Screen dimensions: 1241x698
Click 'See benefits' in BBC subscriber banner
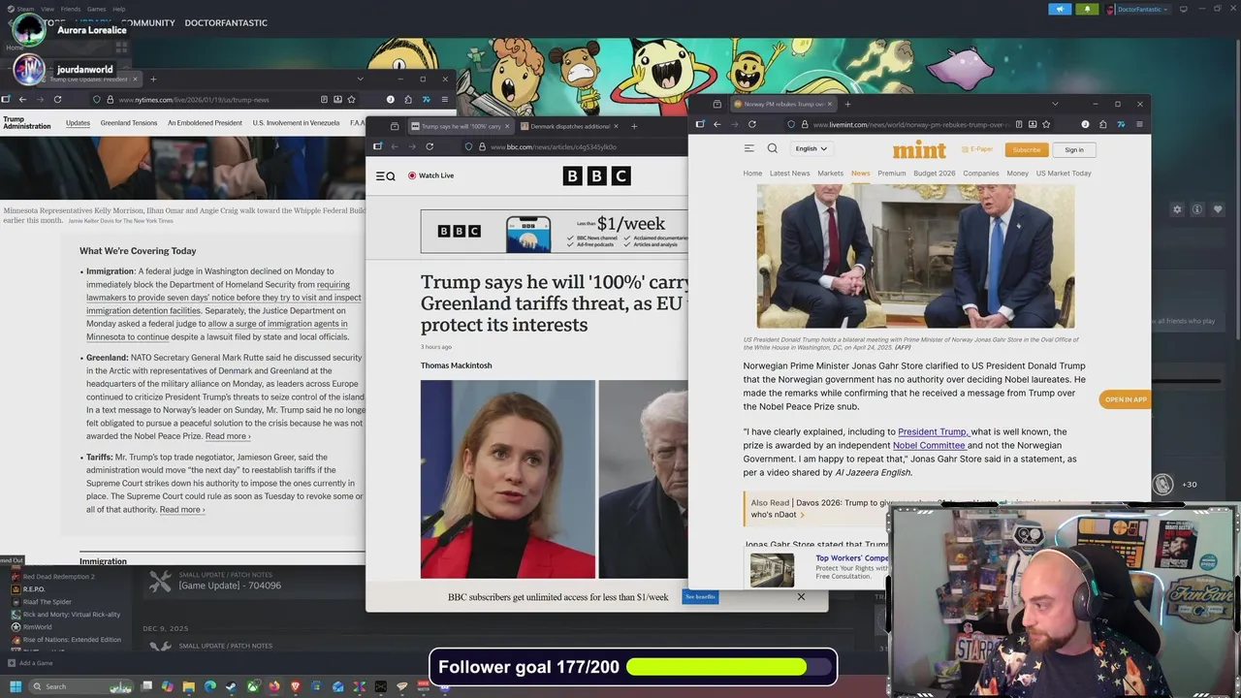point(700,596)
